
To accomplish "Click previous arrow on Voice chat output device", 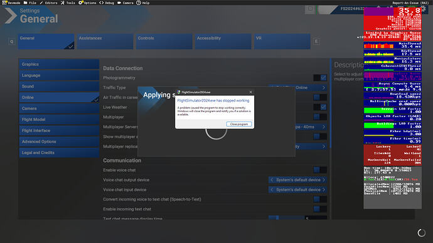I will [272, 180].
